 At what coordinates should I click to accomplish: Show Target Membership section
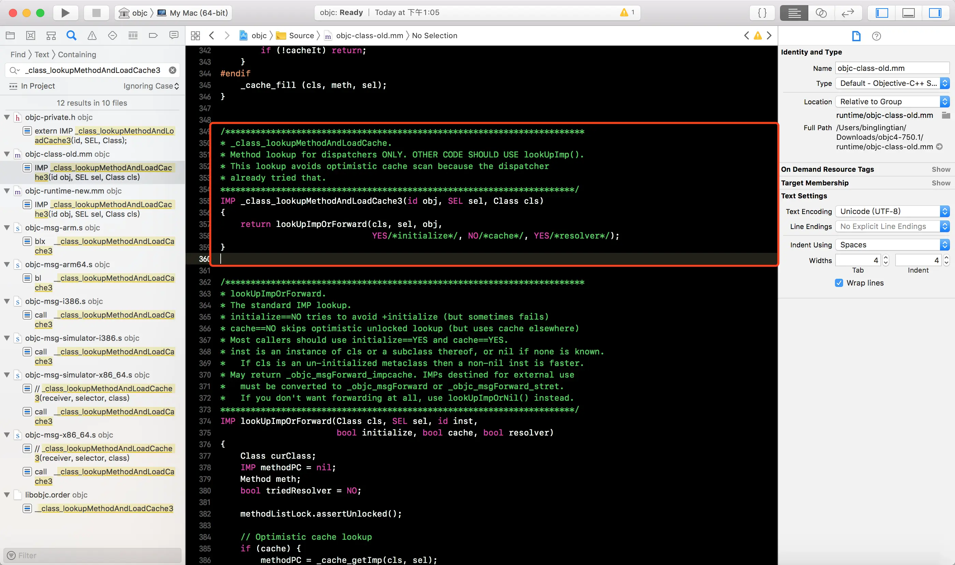pos(941,183)
